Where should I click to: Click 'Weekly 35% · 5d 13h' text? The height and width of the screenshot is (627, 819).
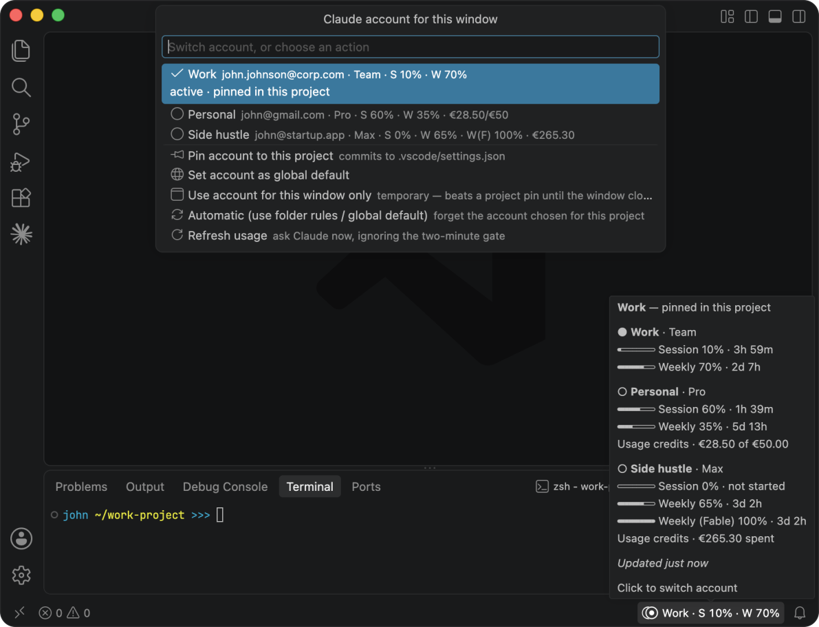tap(712, 426)
